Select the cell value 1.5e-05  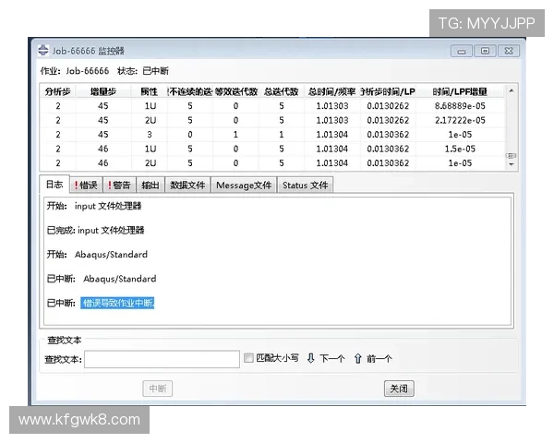coord(460,149)
